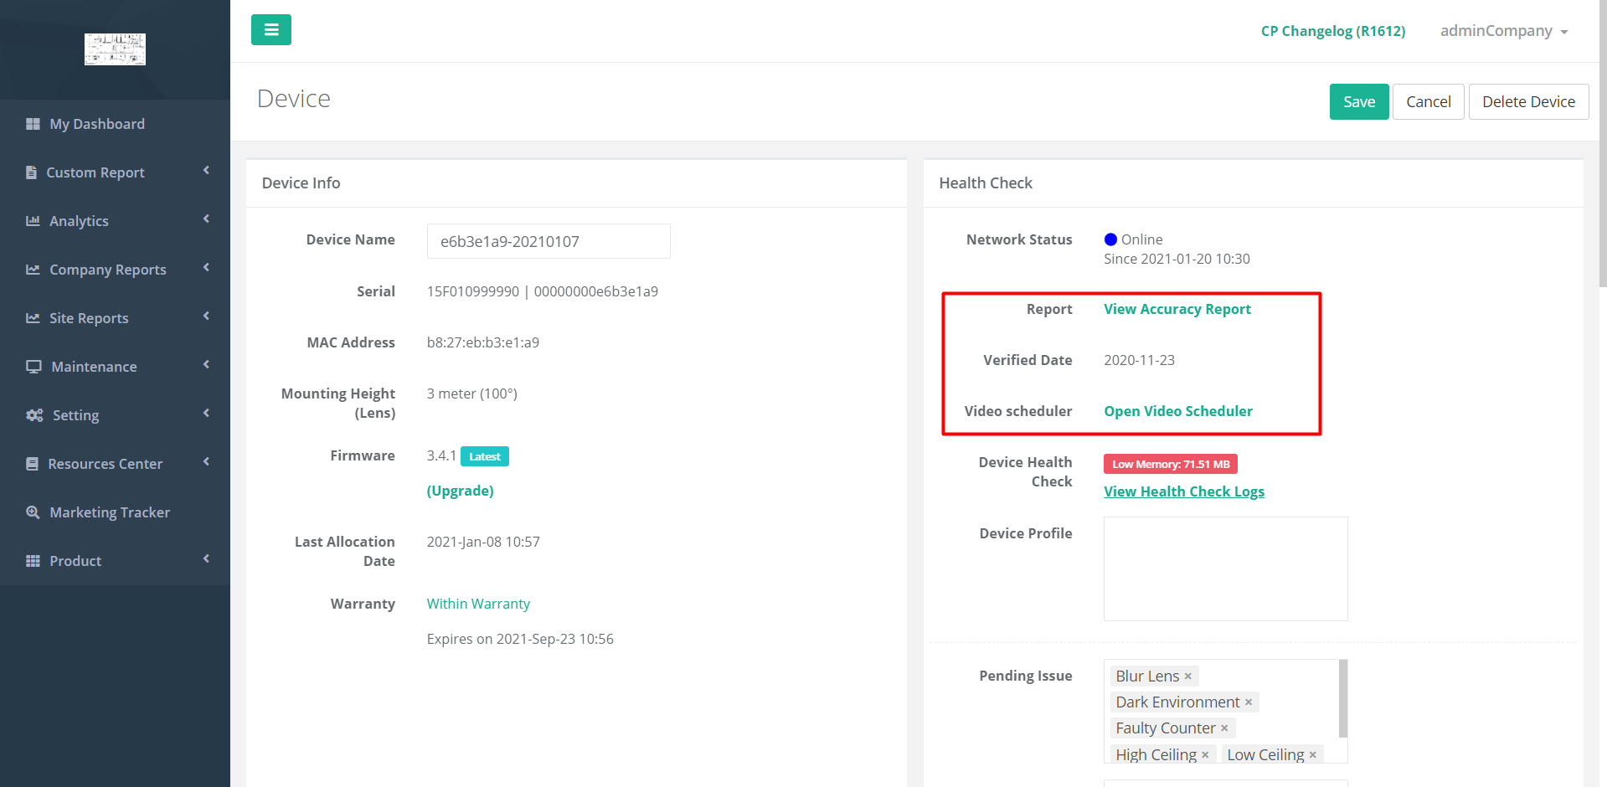
Task: Click the Setting gears icon
Action: click(33, 414)
